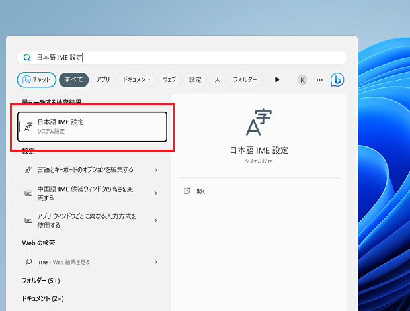Click the search magnifier icon in search box
The width and height of the screenshot is (410, 311).
(27, 58)
